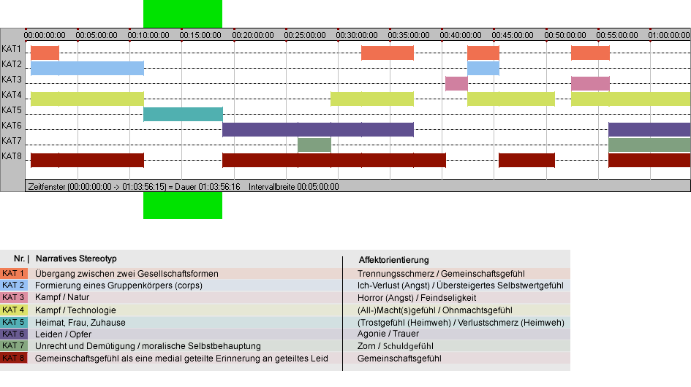691x387 pixels.
Task: Click the 00:20:00:00 time marker
Action: coord(253,35)
